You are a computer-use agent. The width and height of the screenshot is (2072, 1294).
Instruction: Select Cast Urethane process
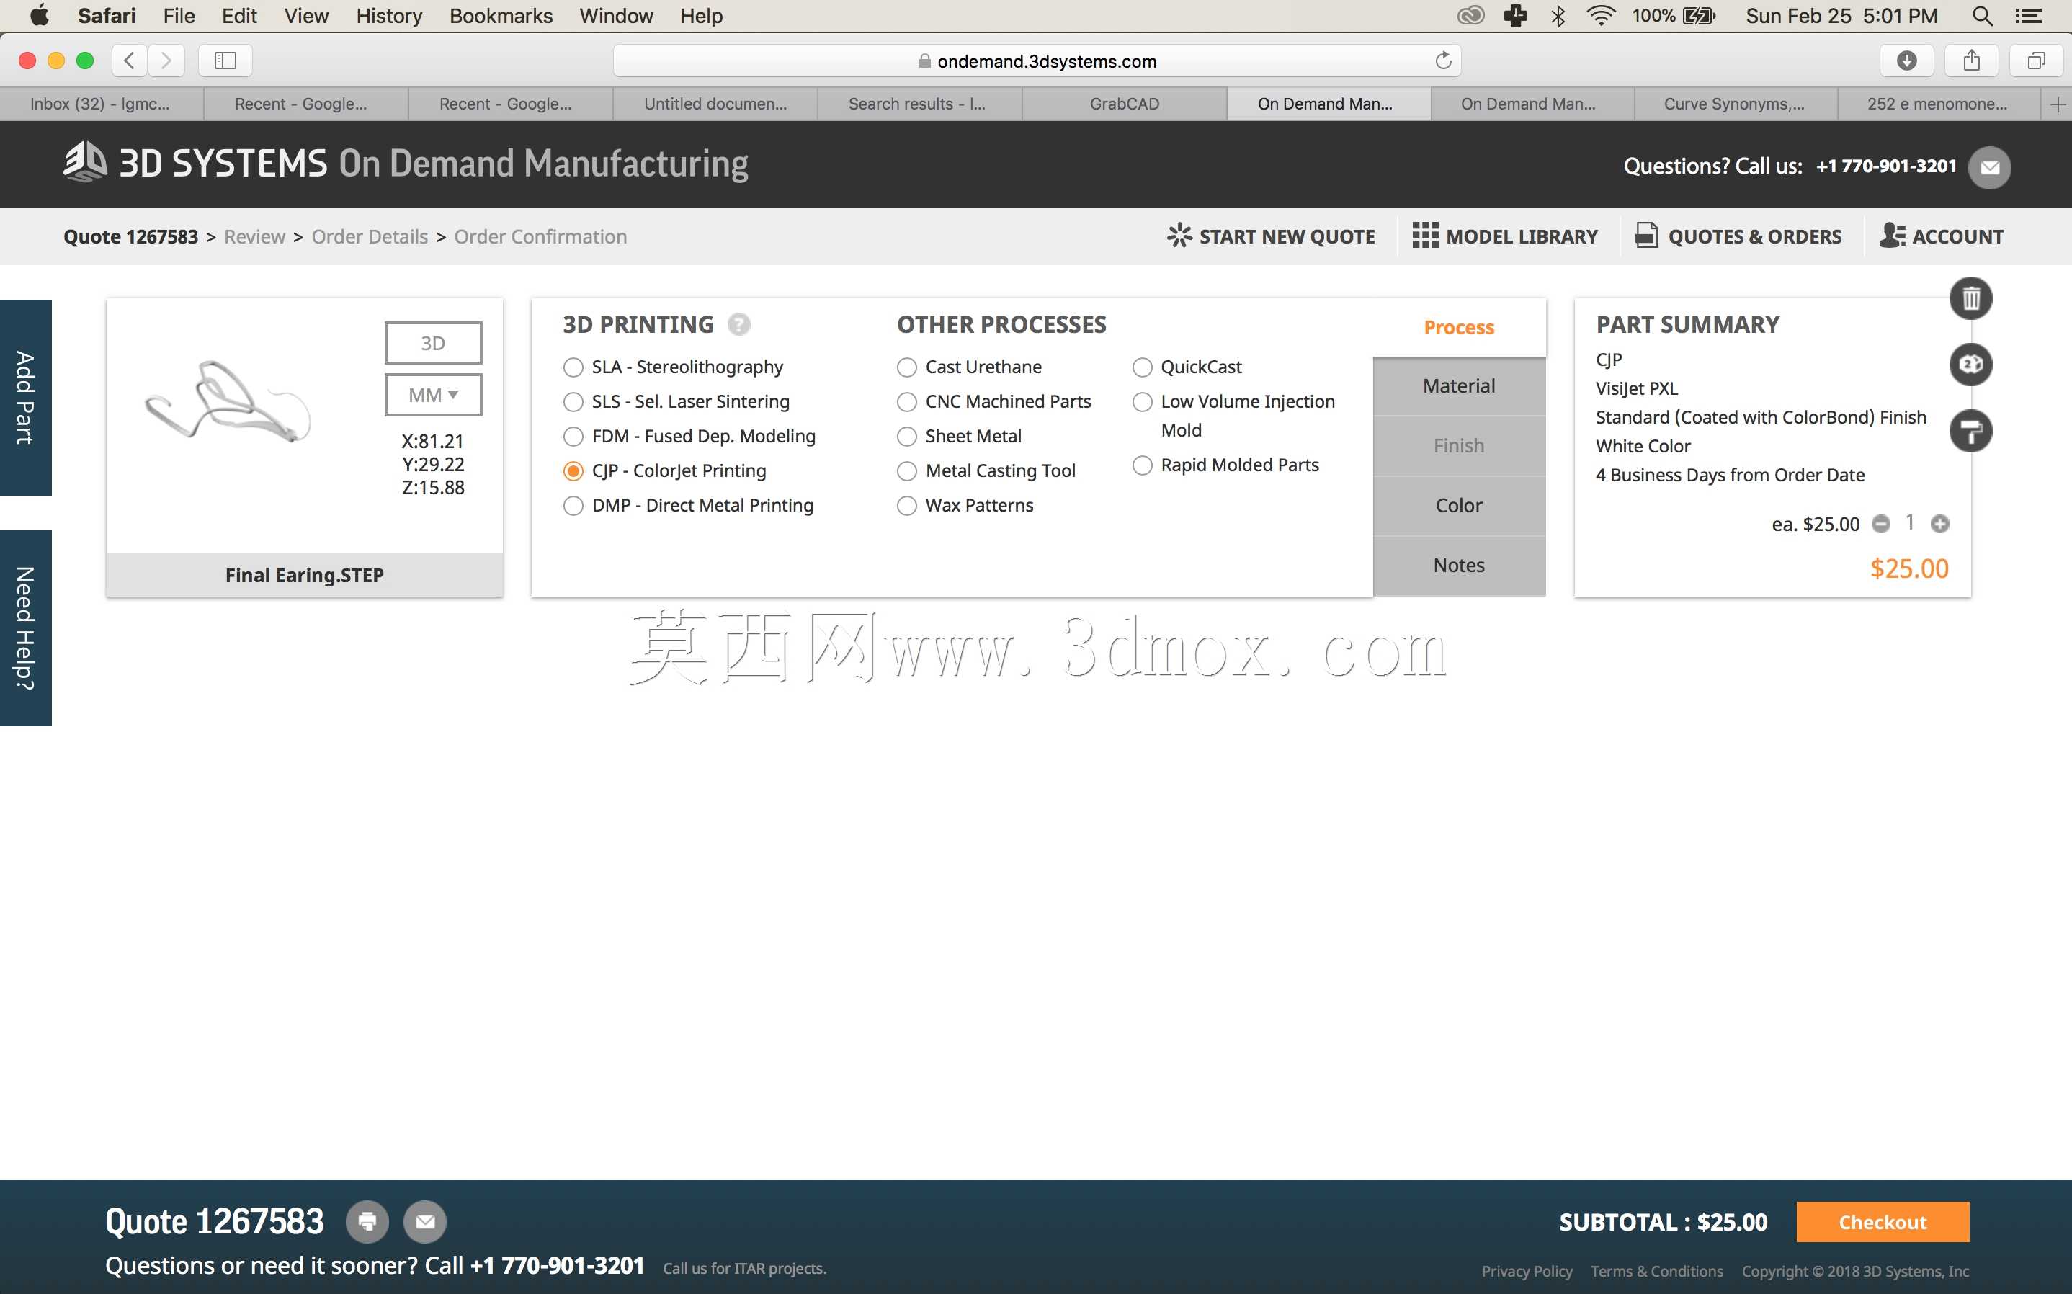[x=907, y=367]
